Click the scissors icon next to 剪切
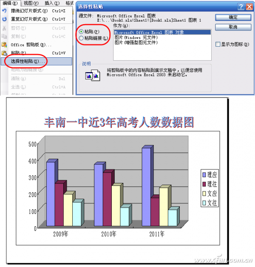255x267 pixels. tap(4, 28)
